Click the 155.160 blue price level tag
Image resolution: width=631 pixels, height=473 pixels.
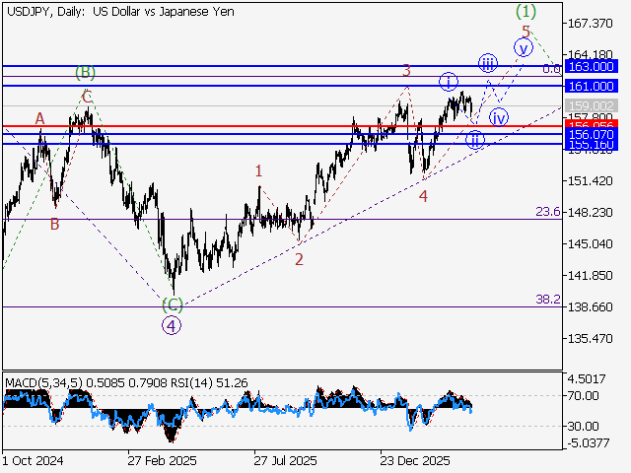(592, 144)
